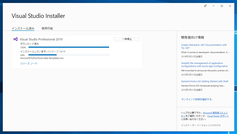
Task: Click the download progress bar at 100%
Action: pyautogui.click(x=69, y=47)
